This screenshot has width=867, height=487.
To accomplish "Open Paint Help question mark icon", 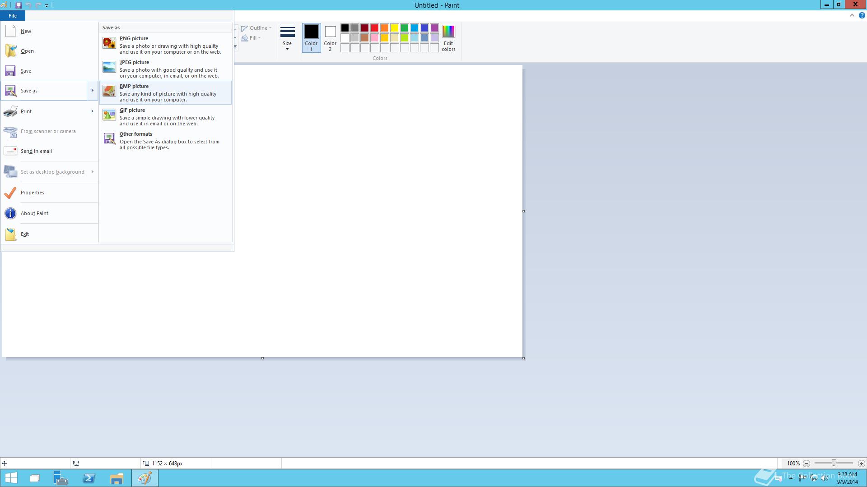I will [862, 15].
